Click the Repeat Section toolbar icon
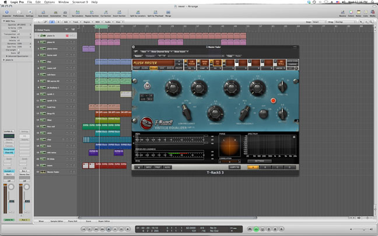The width and height of the screenshot is (378, 236). pyautogui.click(x=92, y=12)
